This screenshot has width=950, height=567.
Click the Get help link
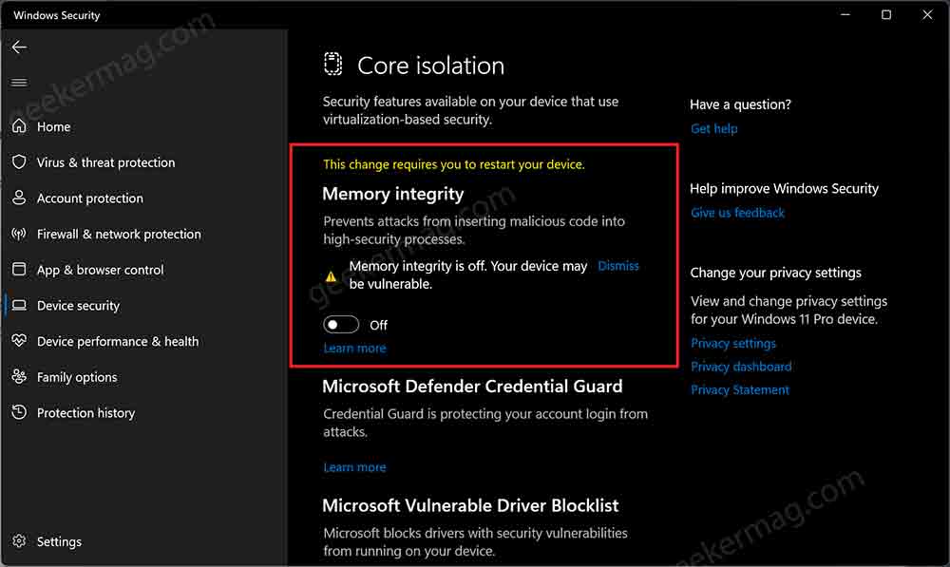[x=713, y=128]
